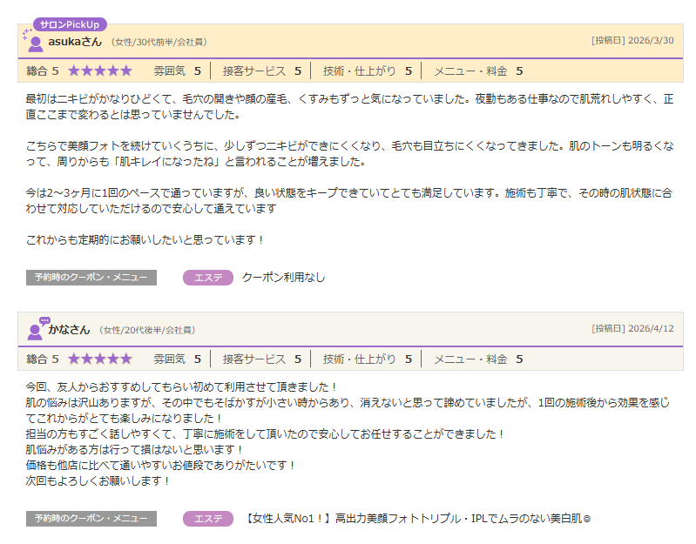The height and width of the screenshot is (544, 696).
Task: Click メニュー・料金 5 rating in かな's review
Action: click(477, 359)
